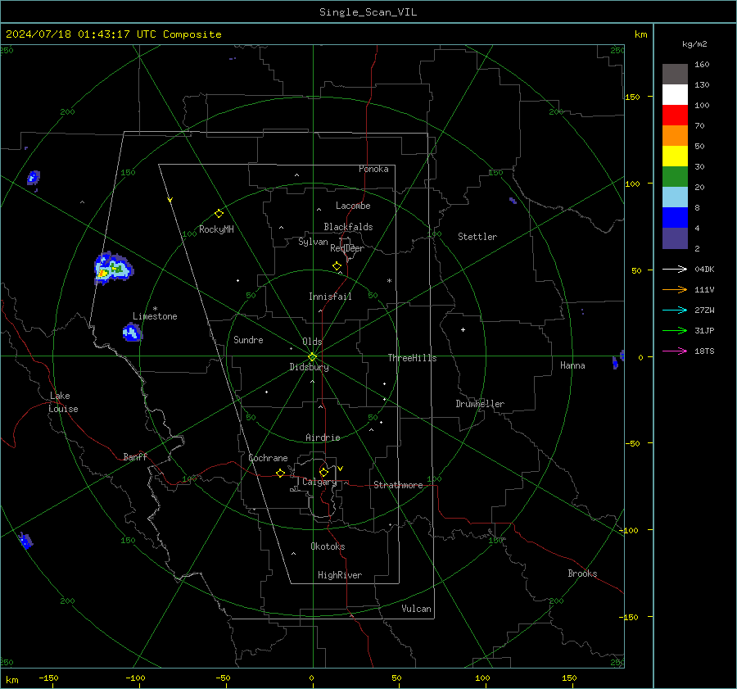The width and height of the screenshot is (737, 689).
Task: Click the HighRiver town label
Action: pyautogui.click(x=340, y=575)
